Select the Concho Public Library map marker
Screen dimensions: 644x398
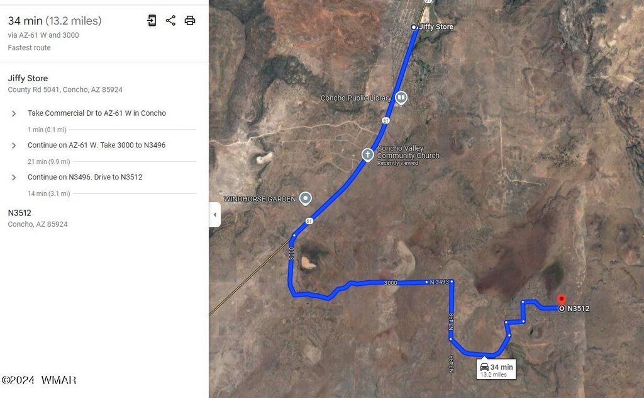401,98
